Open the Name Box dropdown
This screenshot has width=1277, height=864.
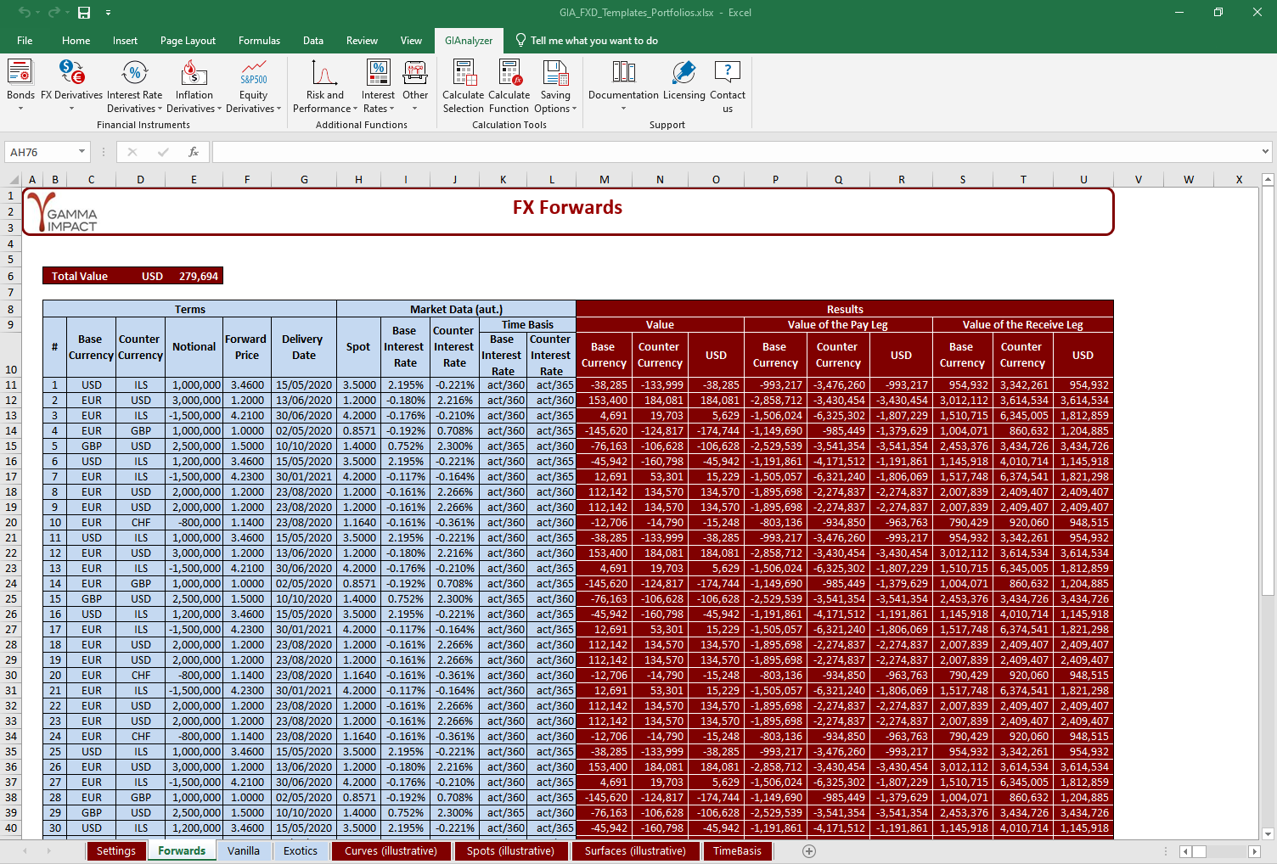[x=82, y=152]
